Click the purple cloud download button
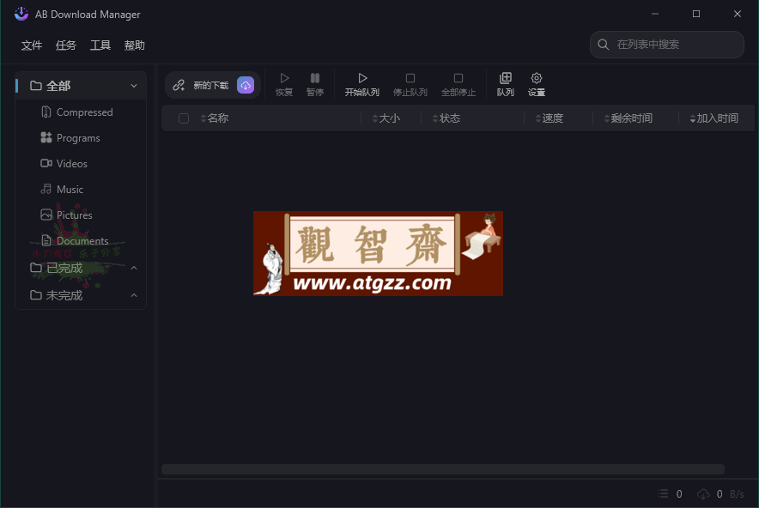 click(246, 85)
